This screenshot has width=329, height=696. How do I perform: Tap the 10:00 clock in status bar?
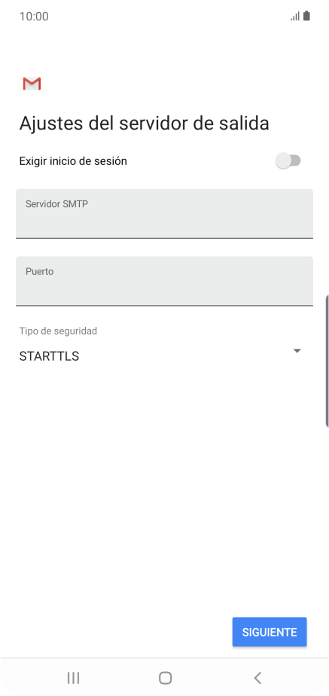(x=34, y=17)
